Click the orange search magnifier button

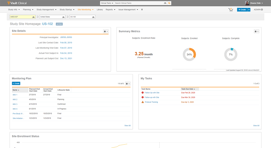[x=169, y=3]
